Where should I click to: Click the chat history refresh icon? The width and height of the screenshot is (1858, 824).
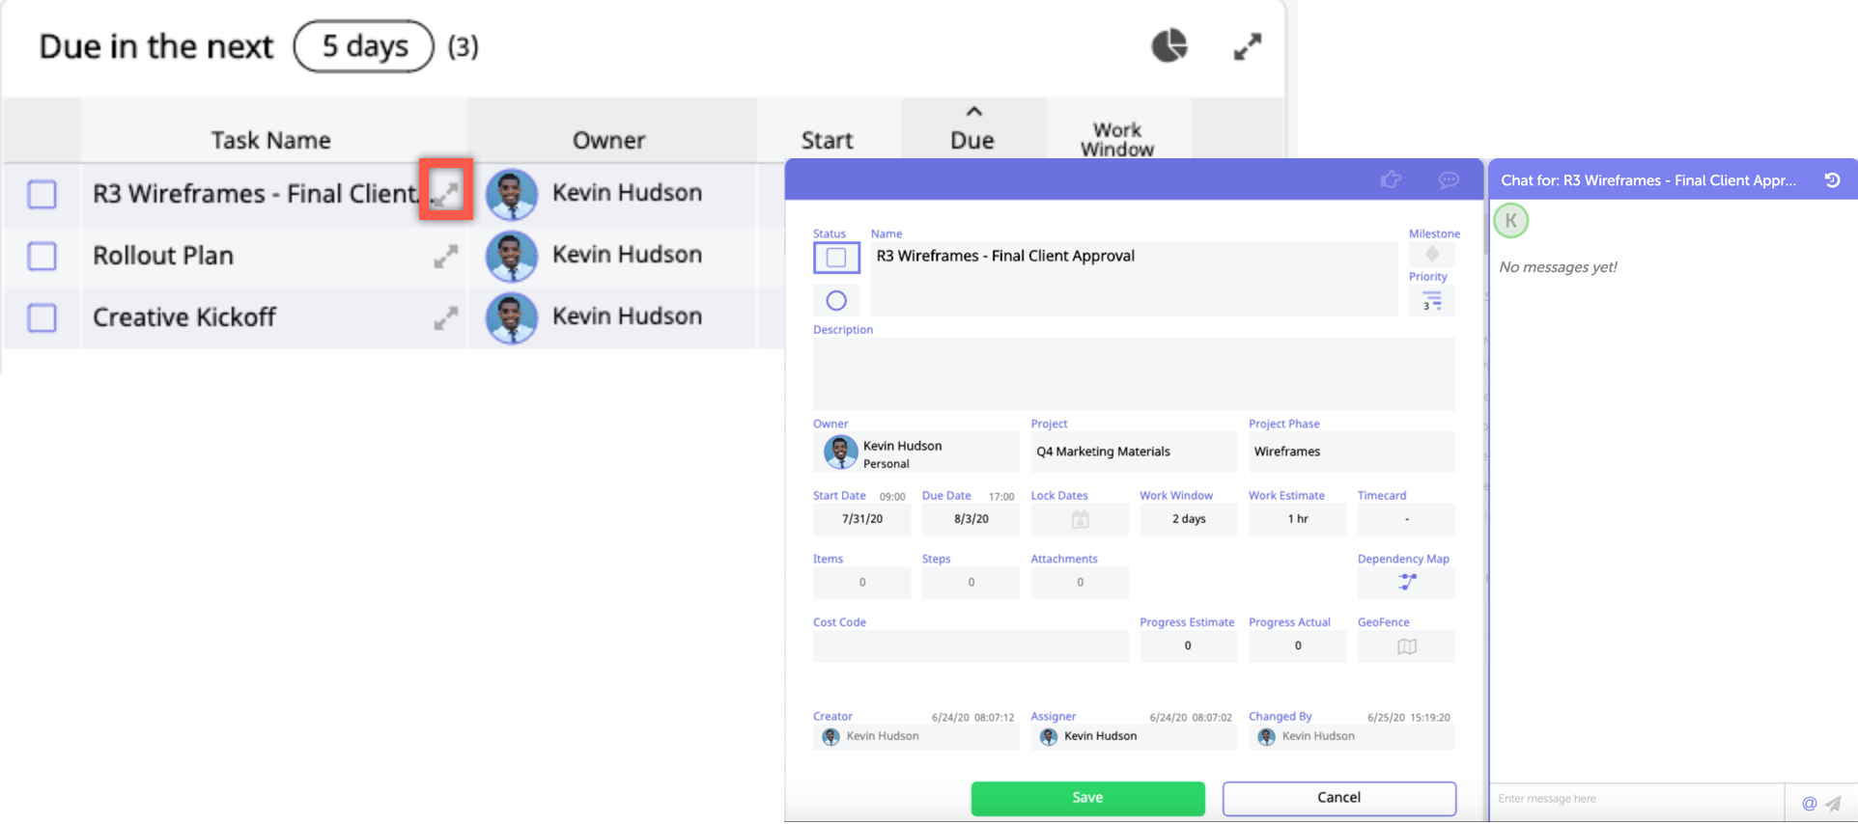1831,180
